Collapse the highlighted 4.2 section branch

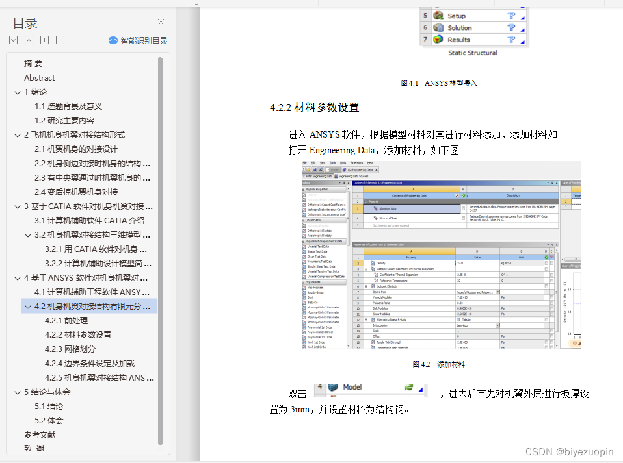pyautogui.click(x=28, y=306)
